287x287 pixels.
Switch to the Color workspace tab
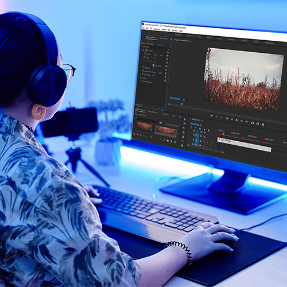(199, 36)
